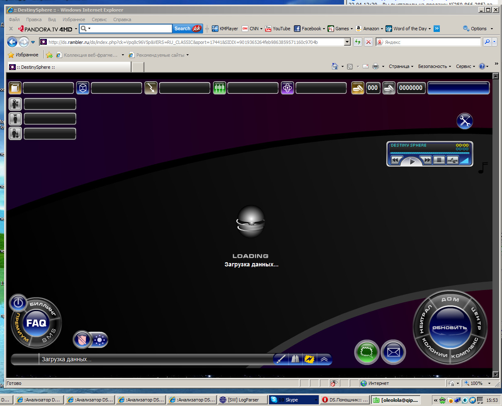
Task: Open the Справка menu
Action: point(122,19)
